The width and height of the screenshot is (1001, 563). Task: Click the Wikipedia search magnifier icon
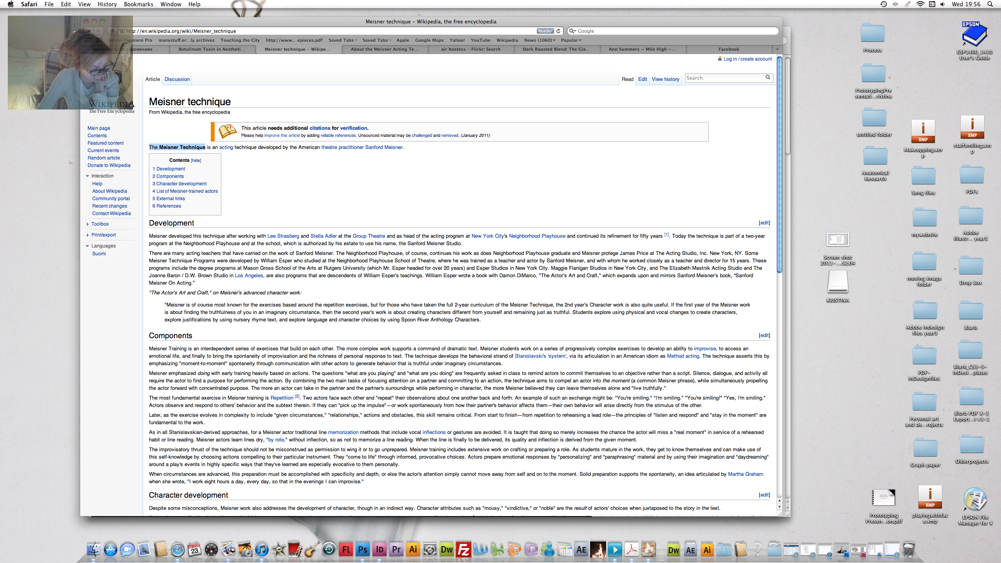click(x=768, y=77)
